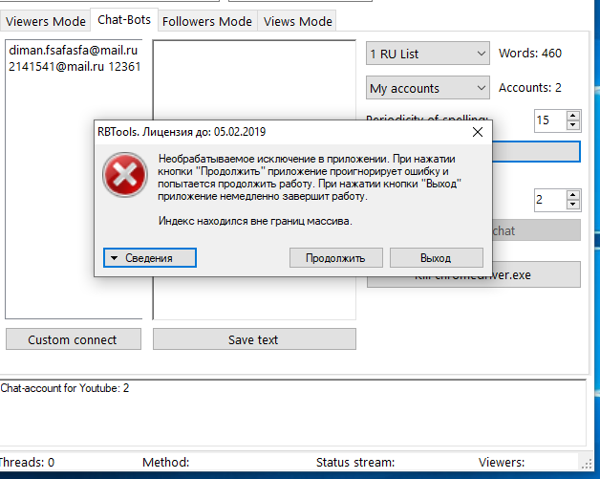Click the red error icon in dialog

[121, 176]
